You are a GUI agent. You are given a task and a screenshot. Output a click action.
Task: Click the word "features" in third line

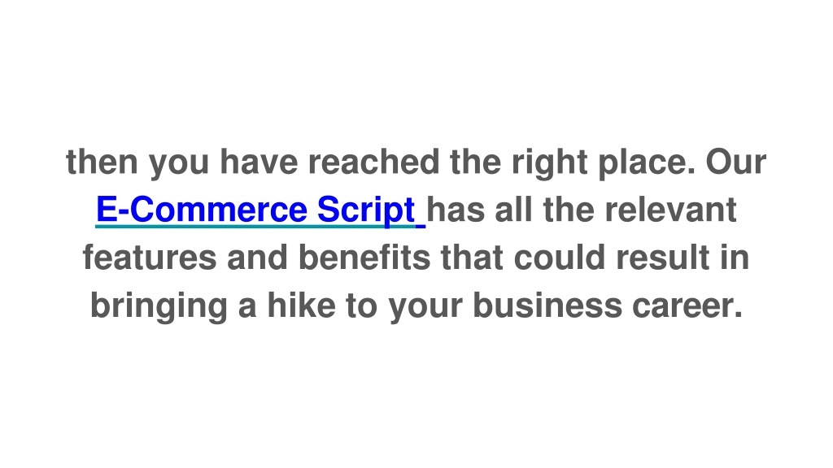[x=150, y=258]
